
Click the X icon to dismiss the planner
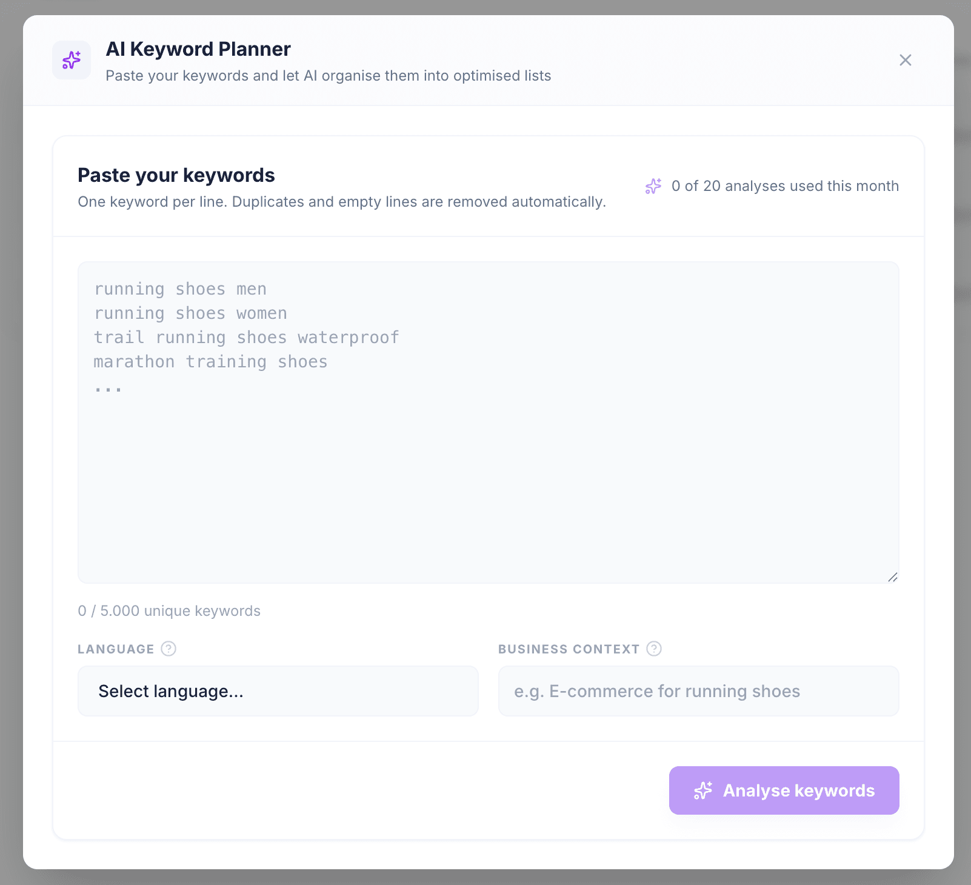click(x=905, y=60)
